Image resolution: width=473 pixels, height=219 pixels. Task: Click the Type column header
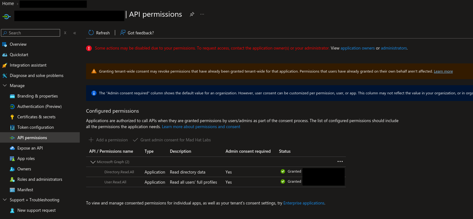(x=149, y=151)
